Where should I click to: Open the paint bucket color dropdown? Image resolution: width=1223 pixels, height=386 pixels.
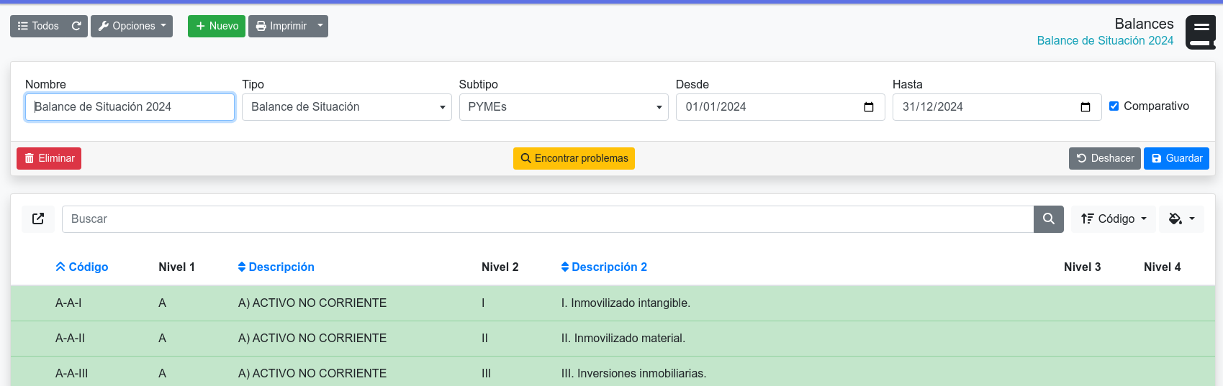1181,219
